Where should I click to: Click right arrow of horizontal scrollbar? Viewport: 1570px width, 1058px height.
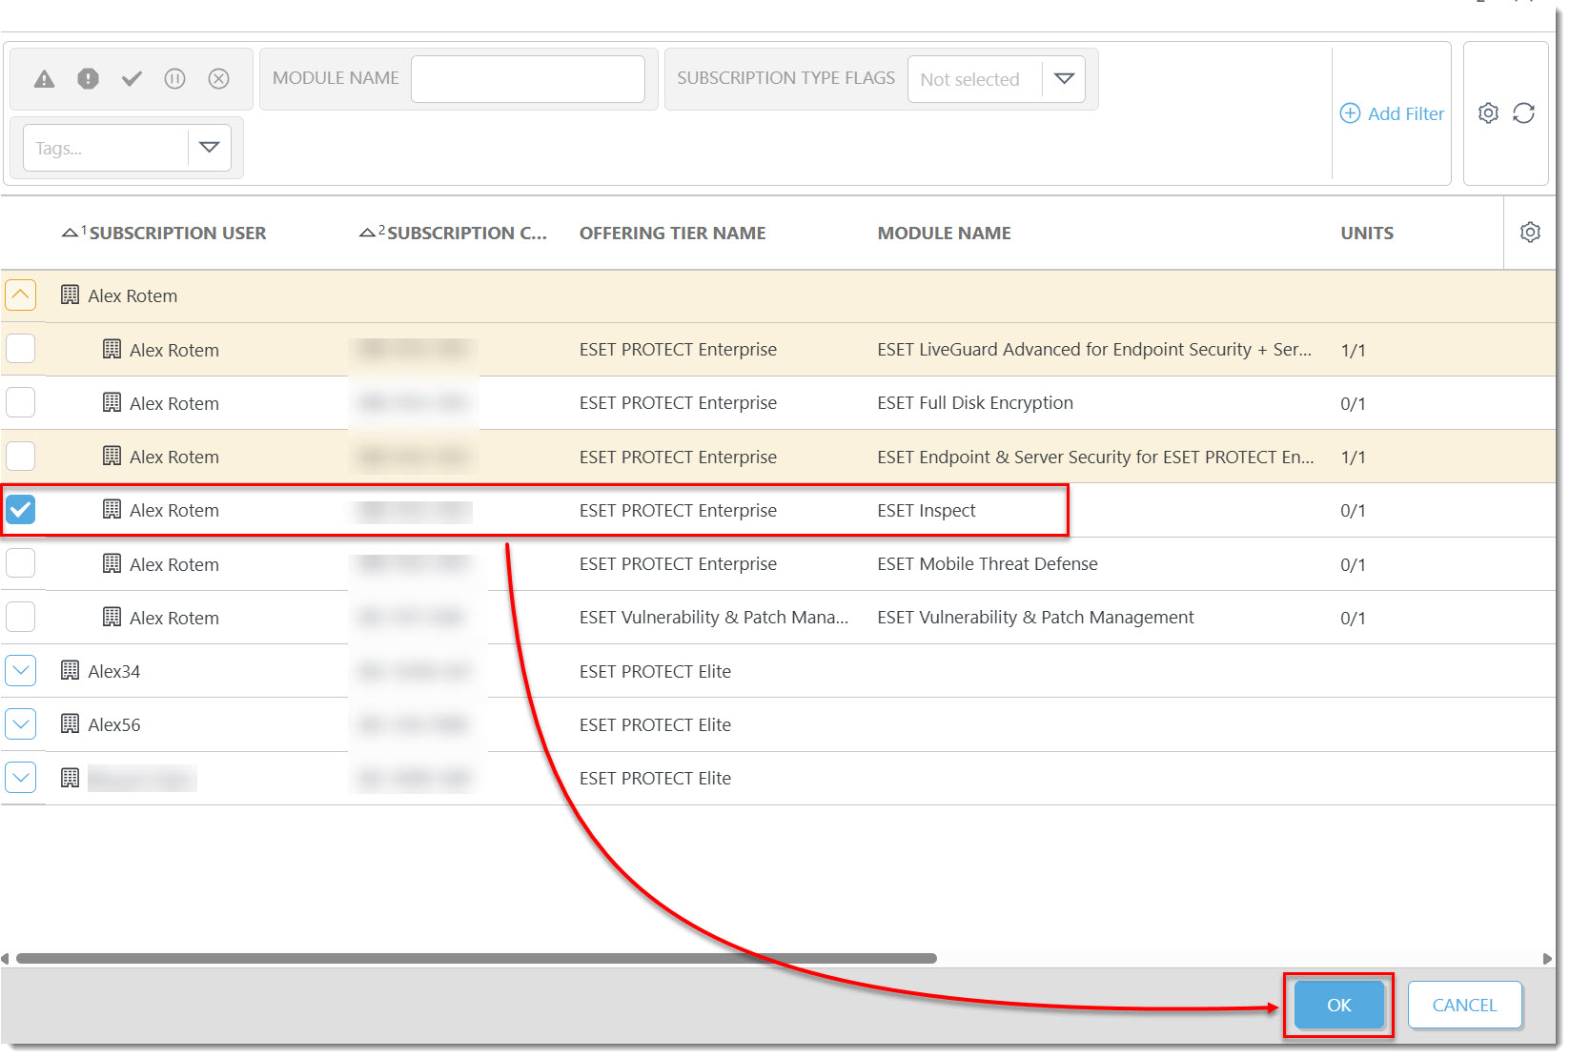[1547, 958]
